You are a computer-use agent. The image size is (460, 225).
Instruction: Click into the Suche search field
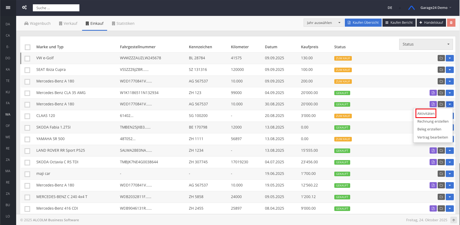tap(56, 8)
